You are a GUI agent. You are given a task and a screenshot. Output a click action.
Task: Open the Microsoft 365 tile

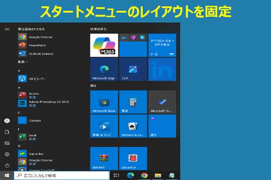tap(104, 45)
